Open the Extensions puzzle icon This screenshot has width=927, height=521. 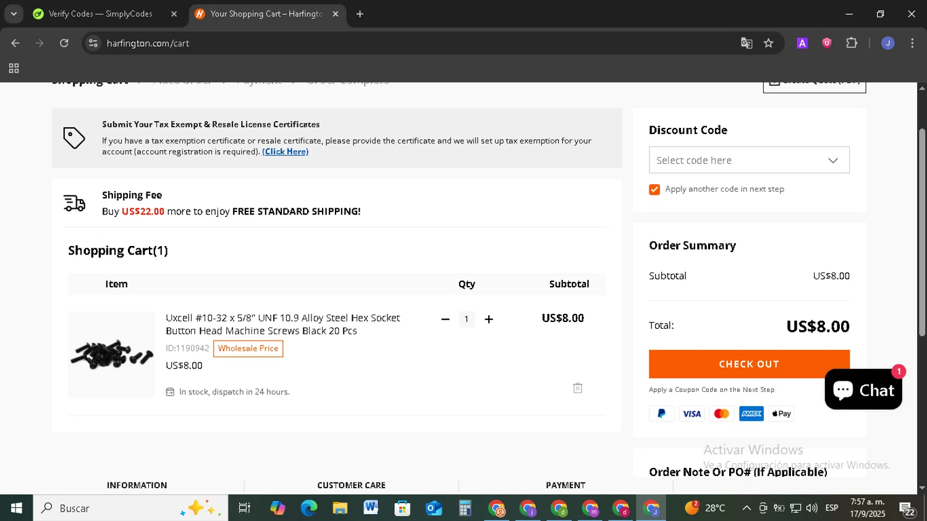tap(852, 43)
